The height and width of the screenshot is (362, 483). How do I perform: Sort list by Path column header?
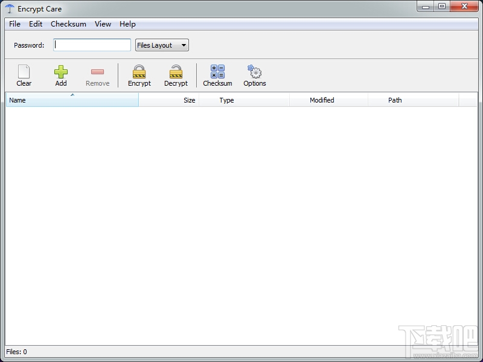(x=414, y=100)
